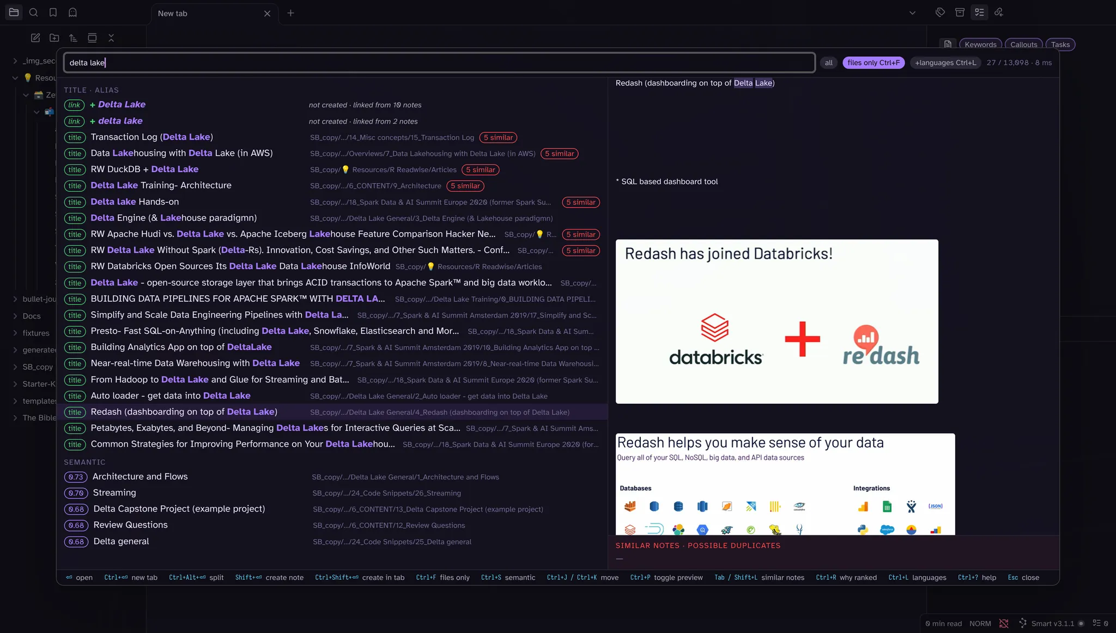Open semantic result "Architecture and Flows"
The width and height of the screenshot is (1116, 633).
pyautogui.click(x=332, y=477)
